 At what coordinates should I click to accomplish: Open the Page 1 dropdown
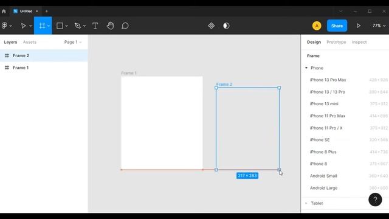click(73, 42)
